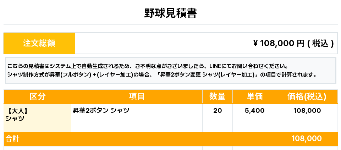Select the 項目 column header
The image size is (341, 150).
[x=137, y=96]
